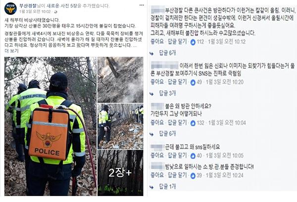Click the like count icon showing 112
Image resolution: width=297 pixels, height=202 pixels.
pos(193,42)
